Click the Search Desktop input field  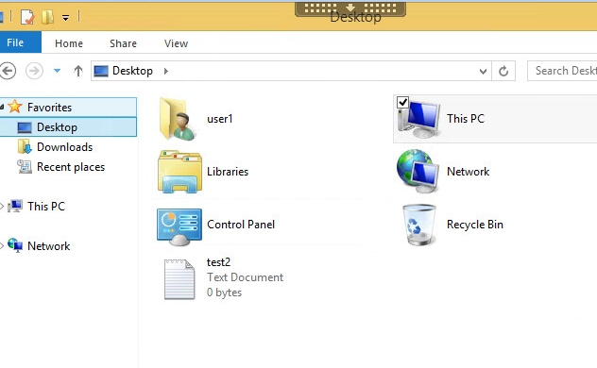pos(562,71)
